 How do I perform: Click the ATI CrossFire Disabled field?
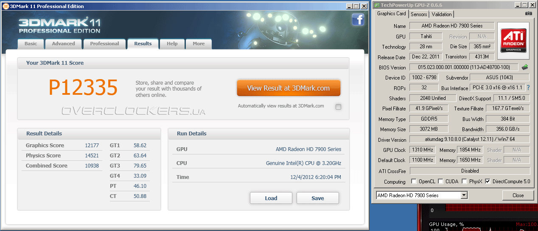pyautogui.click(x=470, y=171)
